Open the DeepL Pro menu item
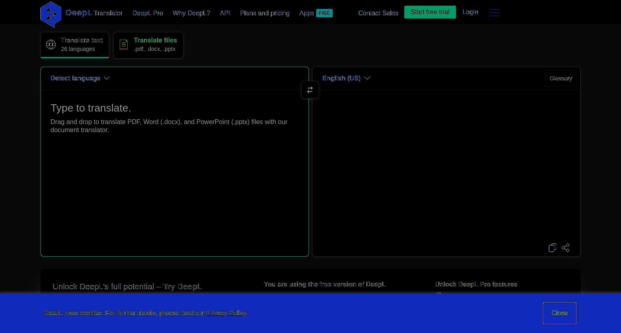621x333 pixels. (148, 13)
